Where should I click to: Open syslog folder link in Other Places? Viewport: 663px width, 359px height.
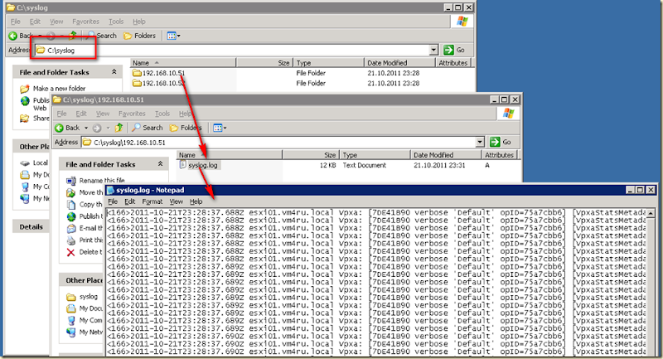[x=89, y=297]
